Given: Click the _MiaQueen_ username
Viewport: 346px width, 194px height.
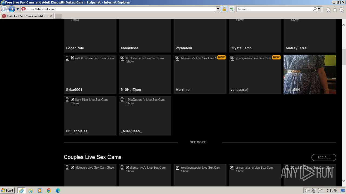Looking at the screenshot, I should 131,131.
